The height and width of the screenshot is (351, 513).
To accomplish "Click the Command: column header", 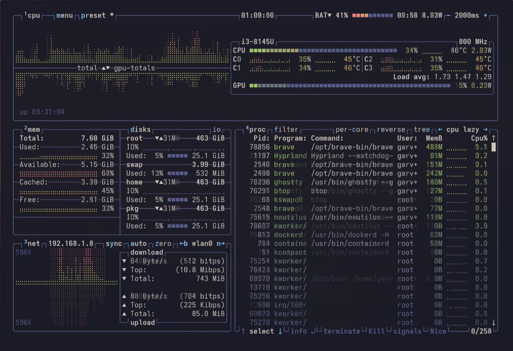I will pos(327,138).
